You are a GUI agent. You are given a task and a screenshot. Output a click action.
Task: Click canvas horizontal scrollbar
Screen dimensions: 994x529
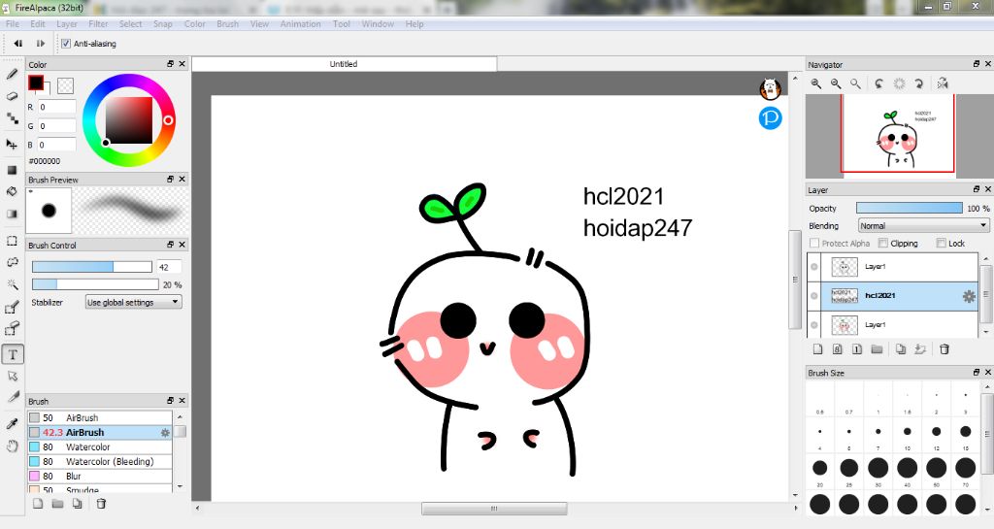494,509
